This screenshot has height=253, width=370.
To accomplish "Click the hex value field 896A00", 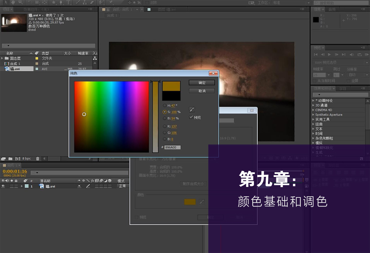I will coord(173,147).
